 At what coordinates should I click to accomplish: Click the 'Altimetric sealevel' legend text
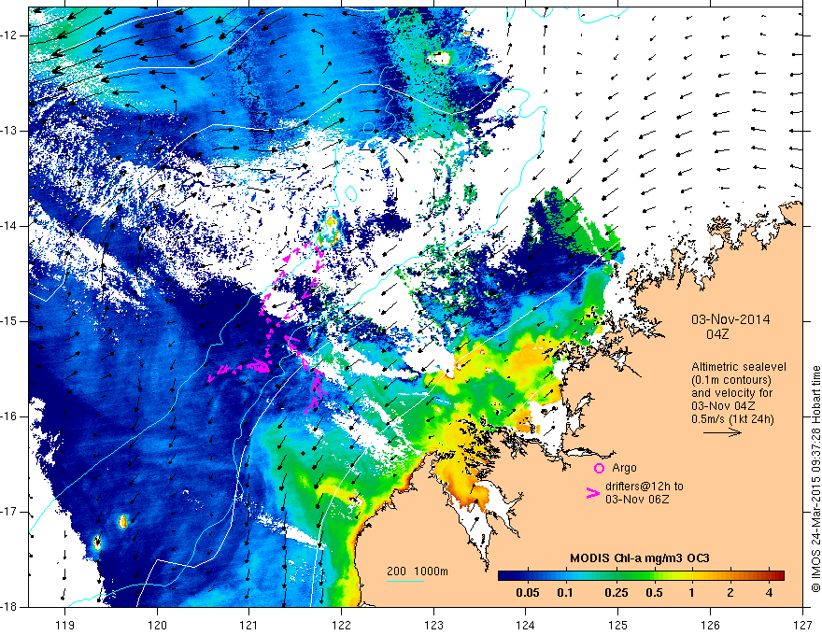[739, 367]
